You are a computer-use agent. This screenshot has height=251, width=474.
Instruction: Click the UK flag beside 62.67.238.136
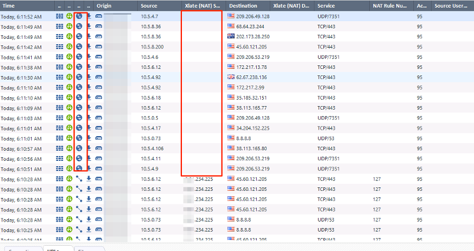coord(231,77)
